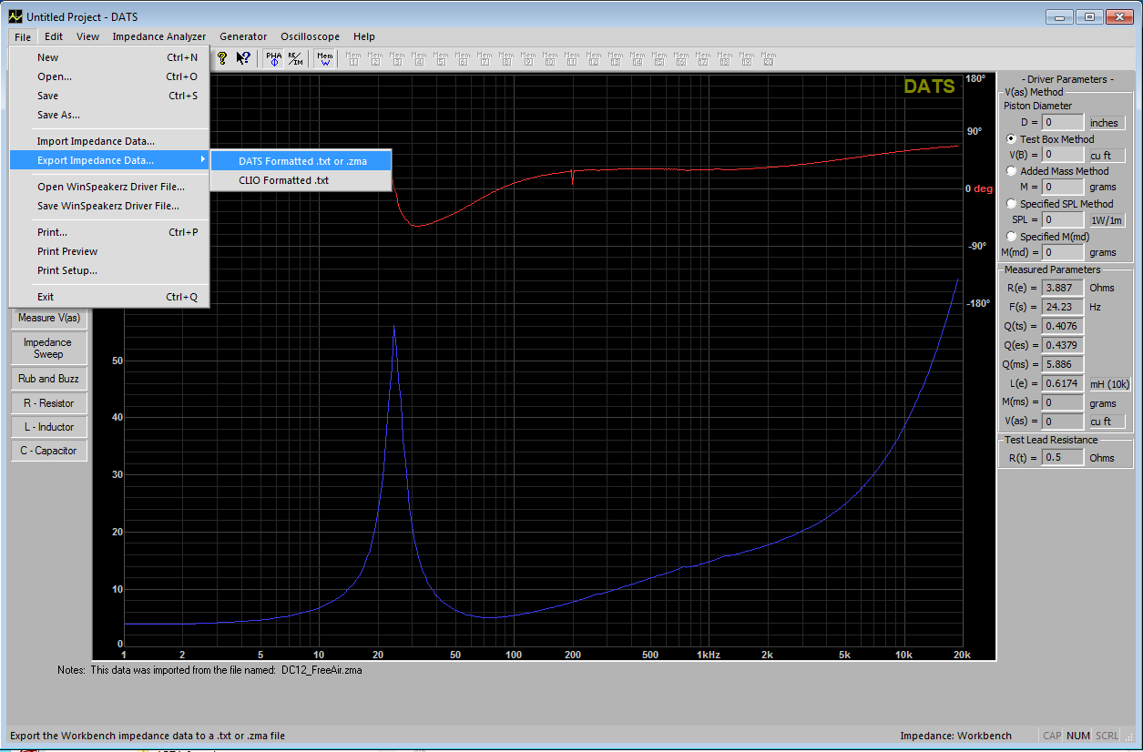Select the Specified M(md) radio button

[x=1012, y=237]
